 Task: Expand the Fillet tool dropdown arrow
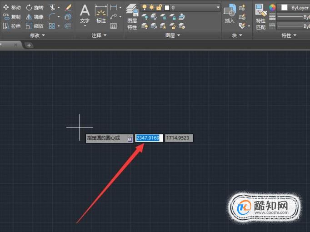point(59,17)
